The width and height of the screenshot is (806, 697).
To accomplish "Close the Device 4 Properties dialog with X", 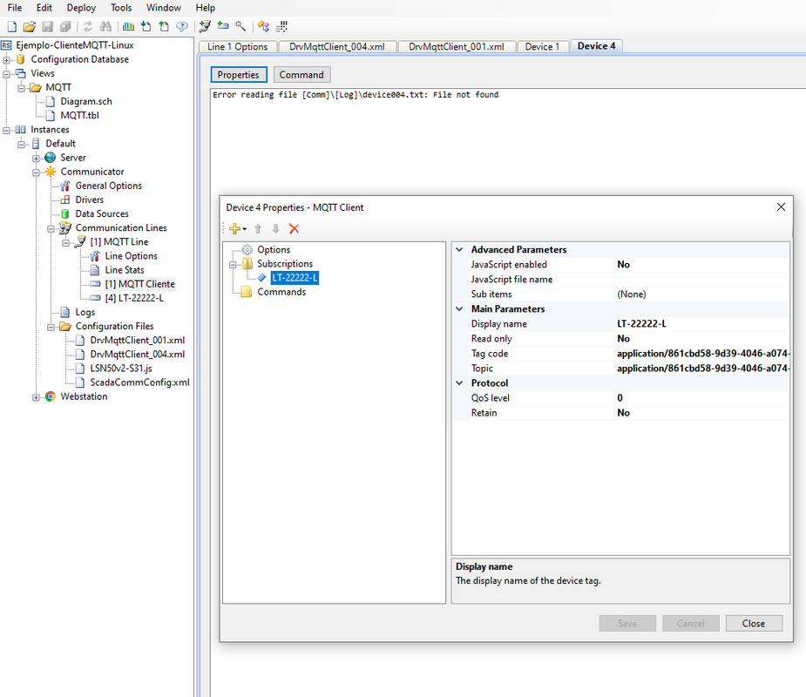I will [781, 206].
